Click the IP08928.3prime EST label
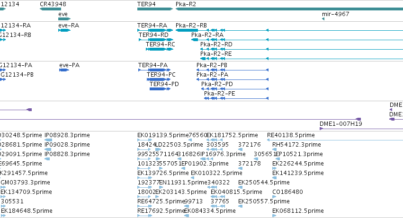The height and width of the screenshot is (218, 403). [67, 135]
